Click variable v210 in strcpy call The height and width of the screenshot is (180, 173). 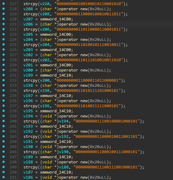[x=45, y=4]
